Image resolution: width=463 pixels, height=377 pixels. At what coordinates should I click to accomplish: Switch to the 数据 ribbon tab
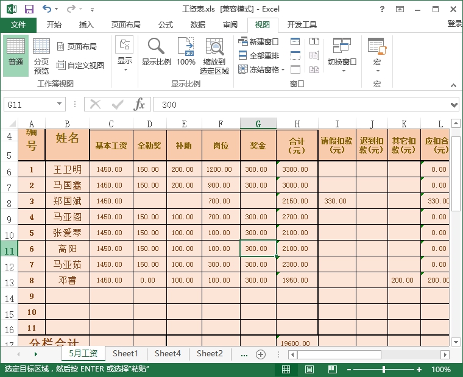point(198,25)
